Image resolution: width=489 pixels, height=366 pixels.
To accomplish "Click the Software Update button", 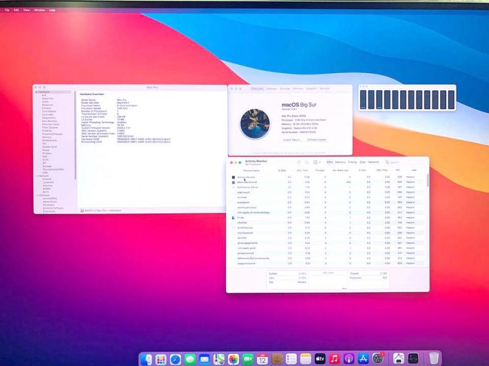I will (x=317, y=140).
